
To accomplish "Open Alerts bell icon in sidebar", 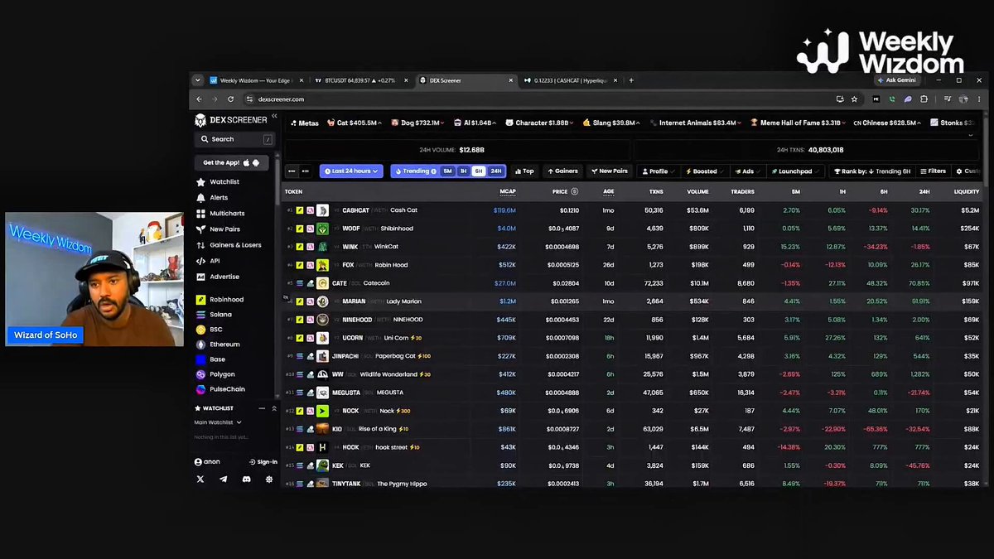I will pos(201,198).
